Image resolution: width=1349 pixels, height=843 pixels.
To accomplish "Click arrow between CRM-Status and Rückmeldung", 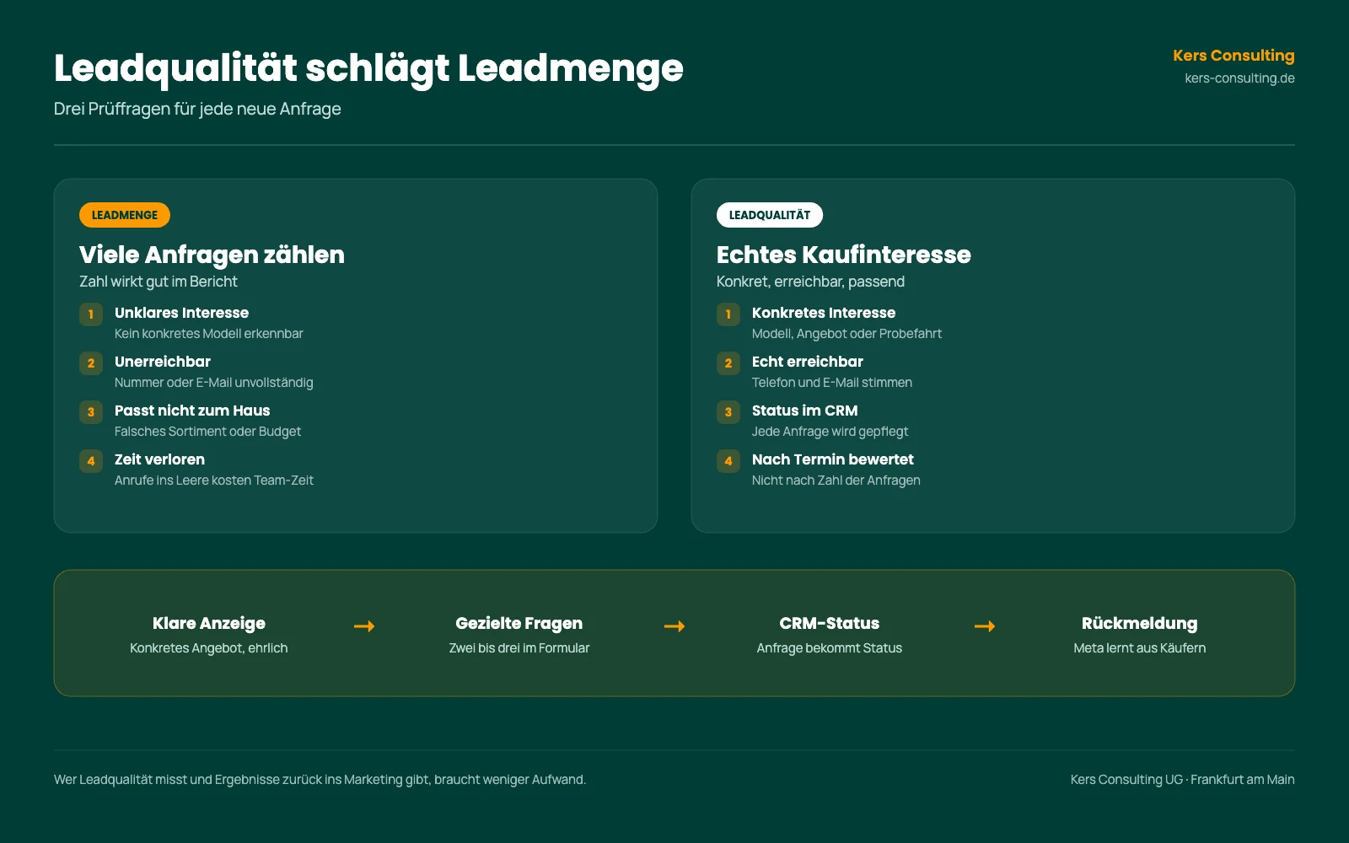I will pos(985,626).
